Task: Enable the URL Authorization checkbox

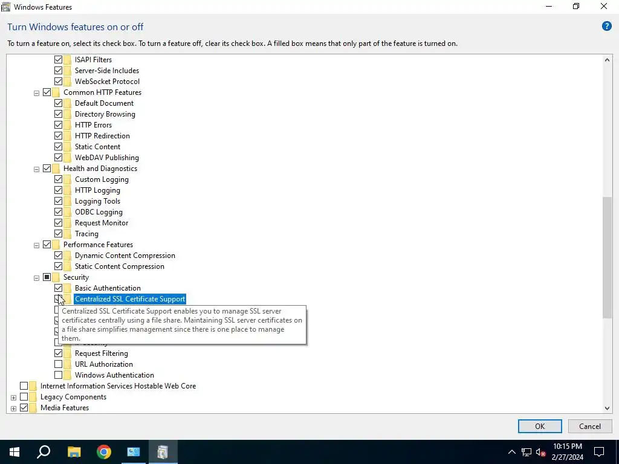Action: tap(58, 364)
